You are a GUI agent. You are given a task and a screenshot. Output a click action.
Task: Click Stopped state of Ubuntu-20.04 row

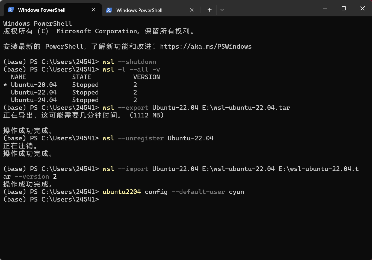[85, 85]
